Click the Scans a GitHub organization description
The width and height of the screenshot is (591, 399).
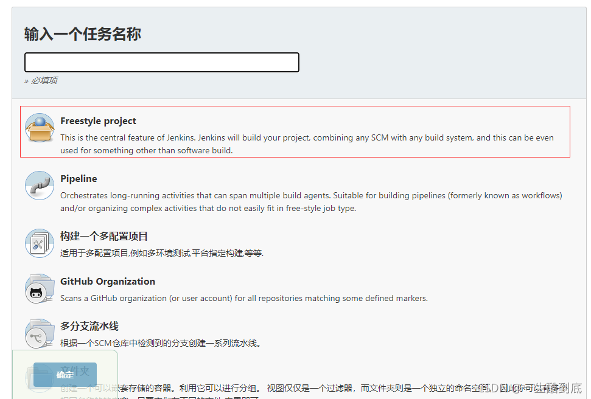(244, 299)
